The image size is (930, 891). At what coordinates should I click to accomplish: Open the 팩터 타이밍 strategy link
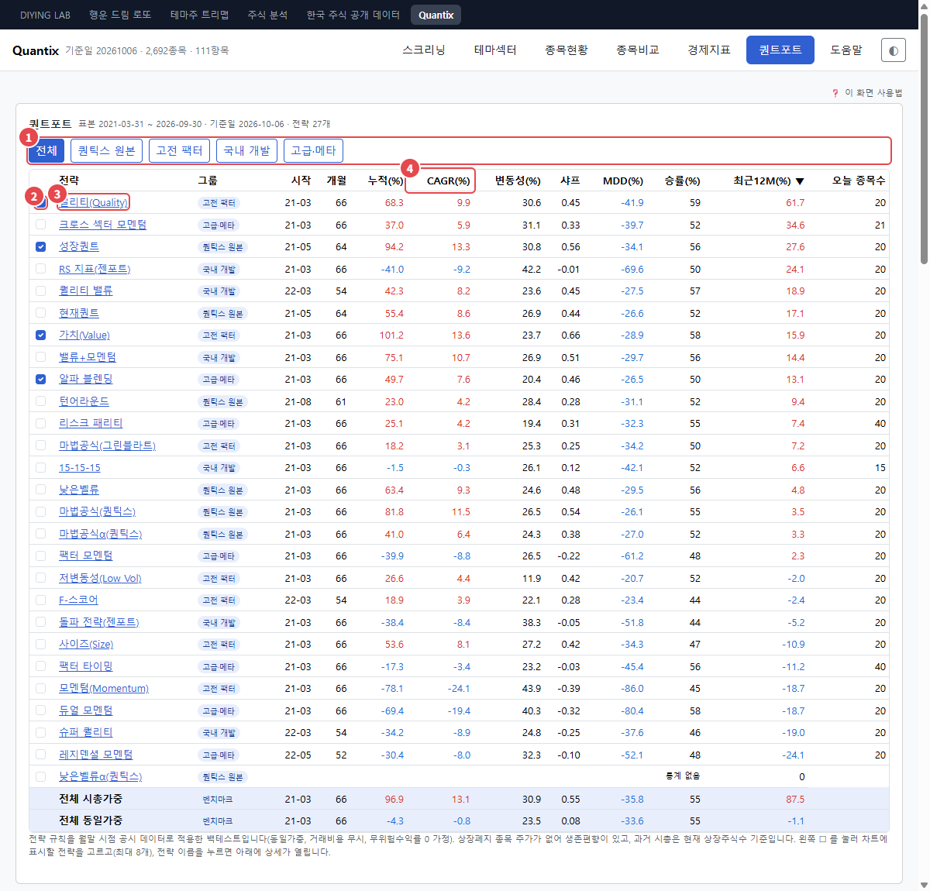86,666
